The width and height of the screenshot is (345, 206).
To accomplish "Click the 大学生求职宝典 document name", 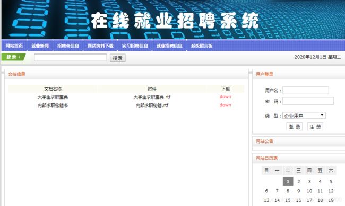I will point(53,97).
